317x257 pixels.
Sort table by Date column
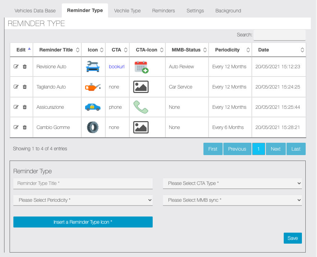click(279, 50)
